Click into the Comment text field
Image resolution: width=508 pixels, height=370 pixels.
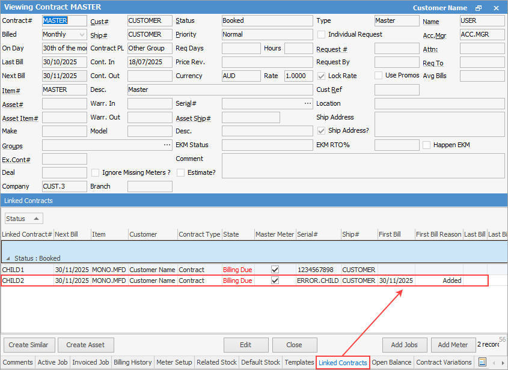coord(363,166)
